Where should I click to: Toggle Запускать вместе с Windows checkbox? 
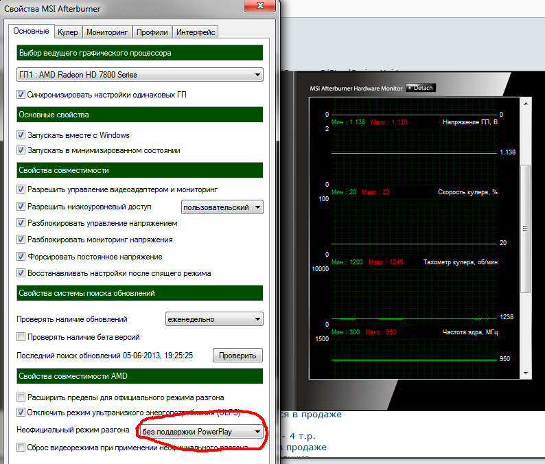coord(21,135)
